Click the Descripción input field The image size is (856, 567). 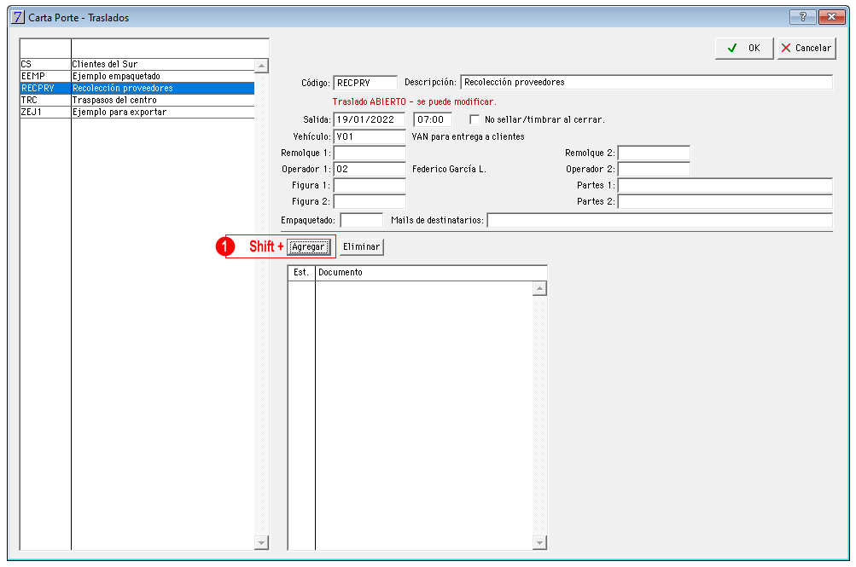click(x=646, y=83)
